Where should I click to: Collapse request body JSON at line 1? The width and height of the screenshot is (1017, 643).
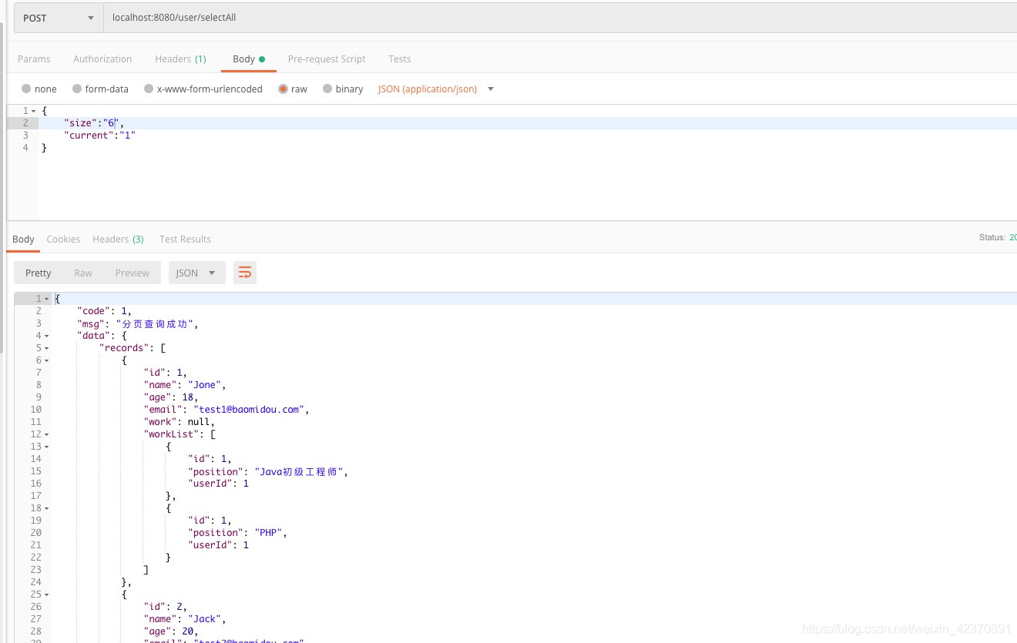pos(33,111)
